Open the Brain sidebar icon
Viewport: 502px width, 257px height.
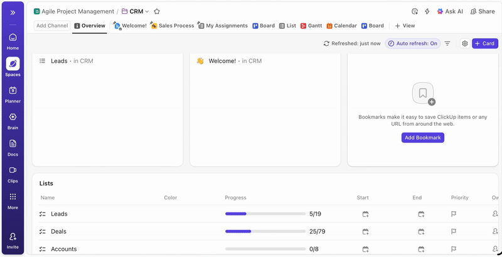point(13,120)
